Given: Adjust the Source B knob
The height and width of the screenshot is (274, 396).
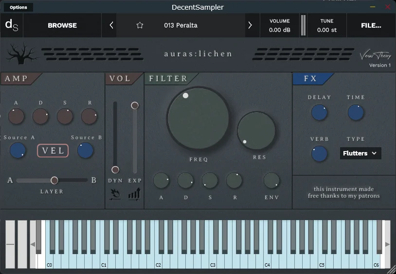Looking at the screenshot, I should (x=85, y=151).
